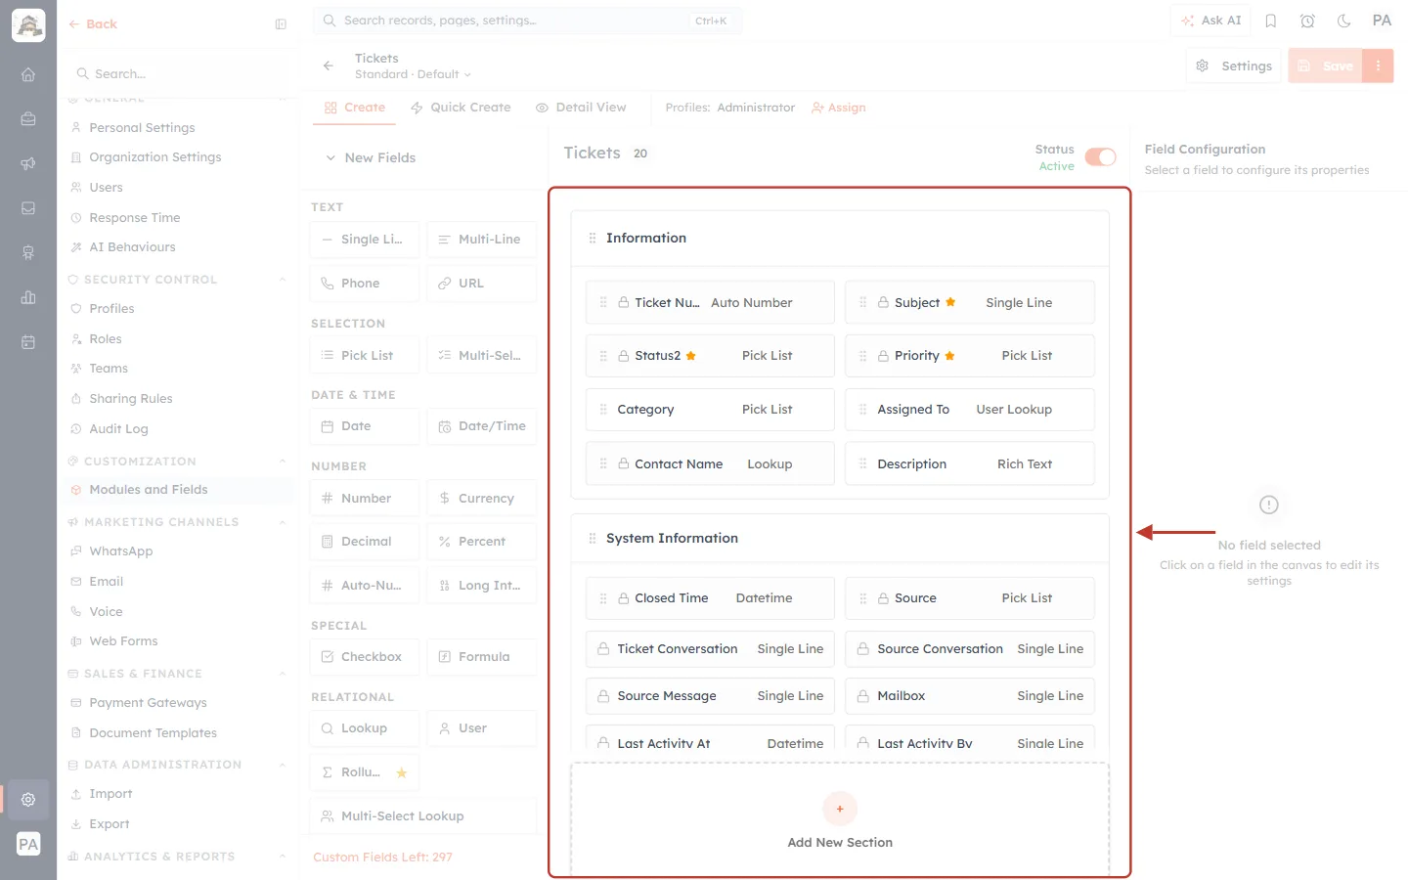This screenshot has height=880, width=1408.
Task: Click the 'Custom Fields Left: 297' text
Action: (x=382, y=858)
